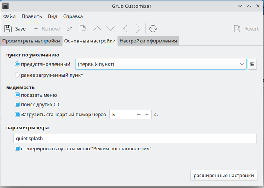This screenshot has height=188, width=264.
Task: Open the Файл menu
Action: pos(9,16)
